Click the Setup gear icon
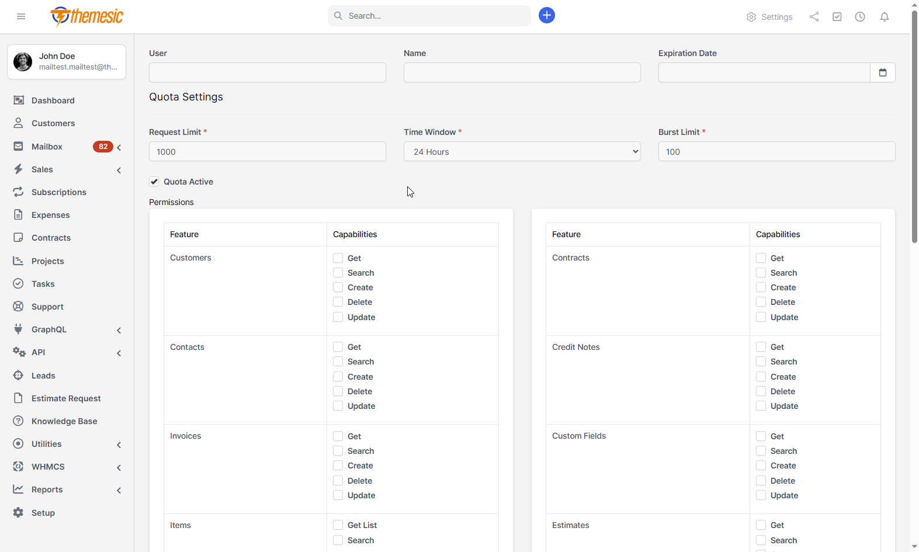 point(19,512)
